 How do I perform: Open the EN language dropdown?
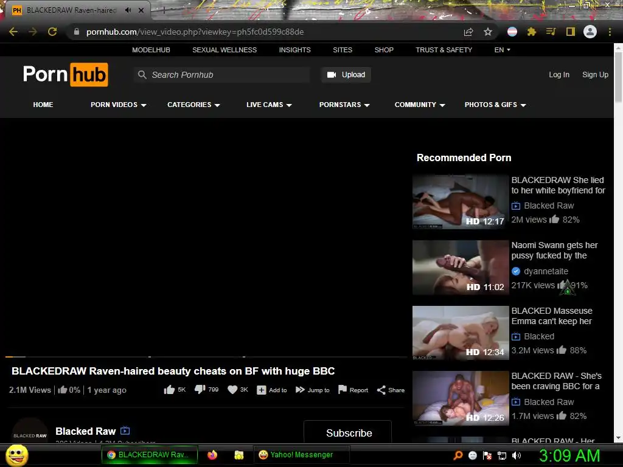click(502, 50)
